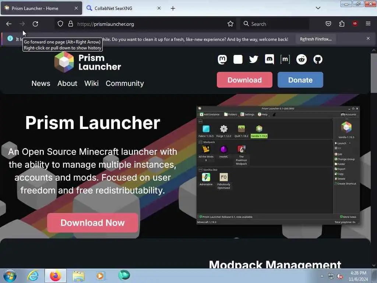Open network tray icon
Screen dimensions: 377x283
tap(331, 276)
